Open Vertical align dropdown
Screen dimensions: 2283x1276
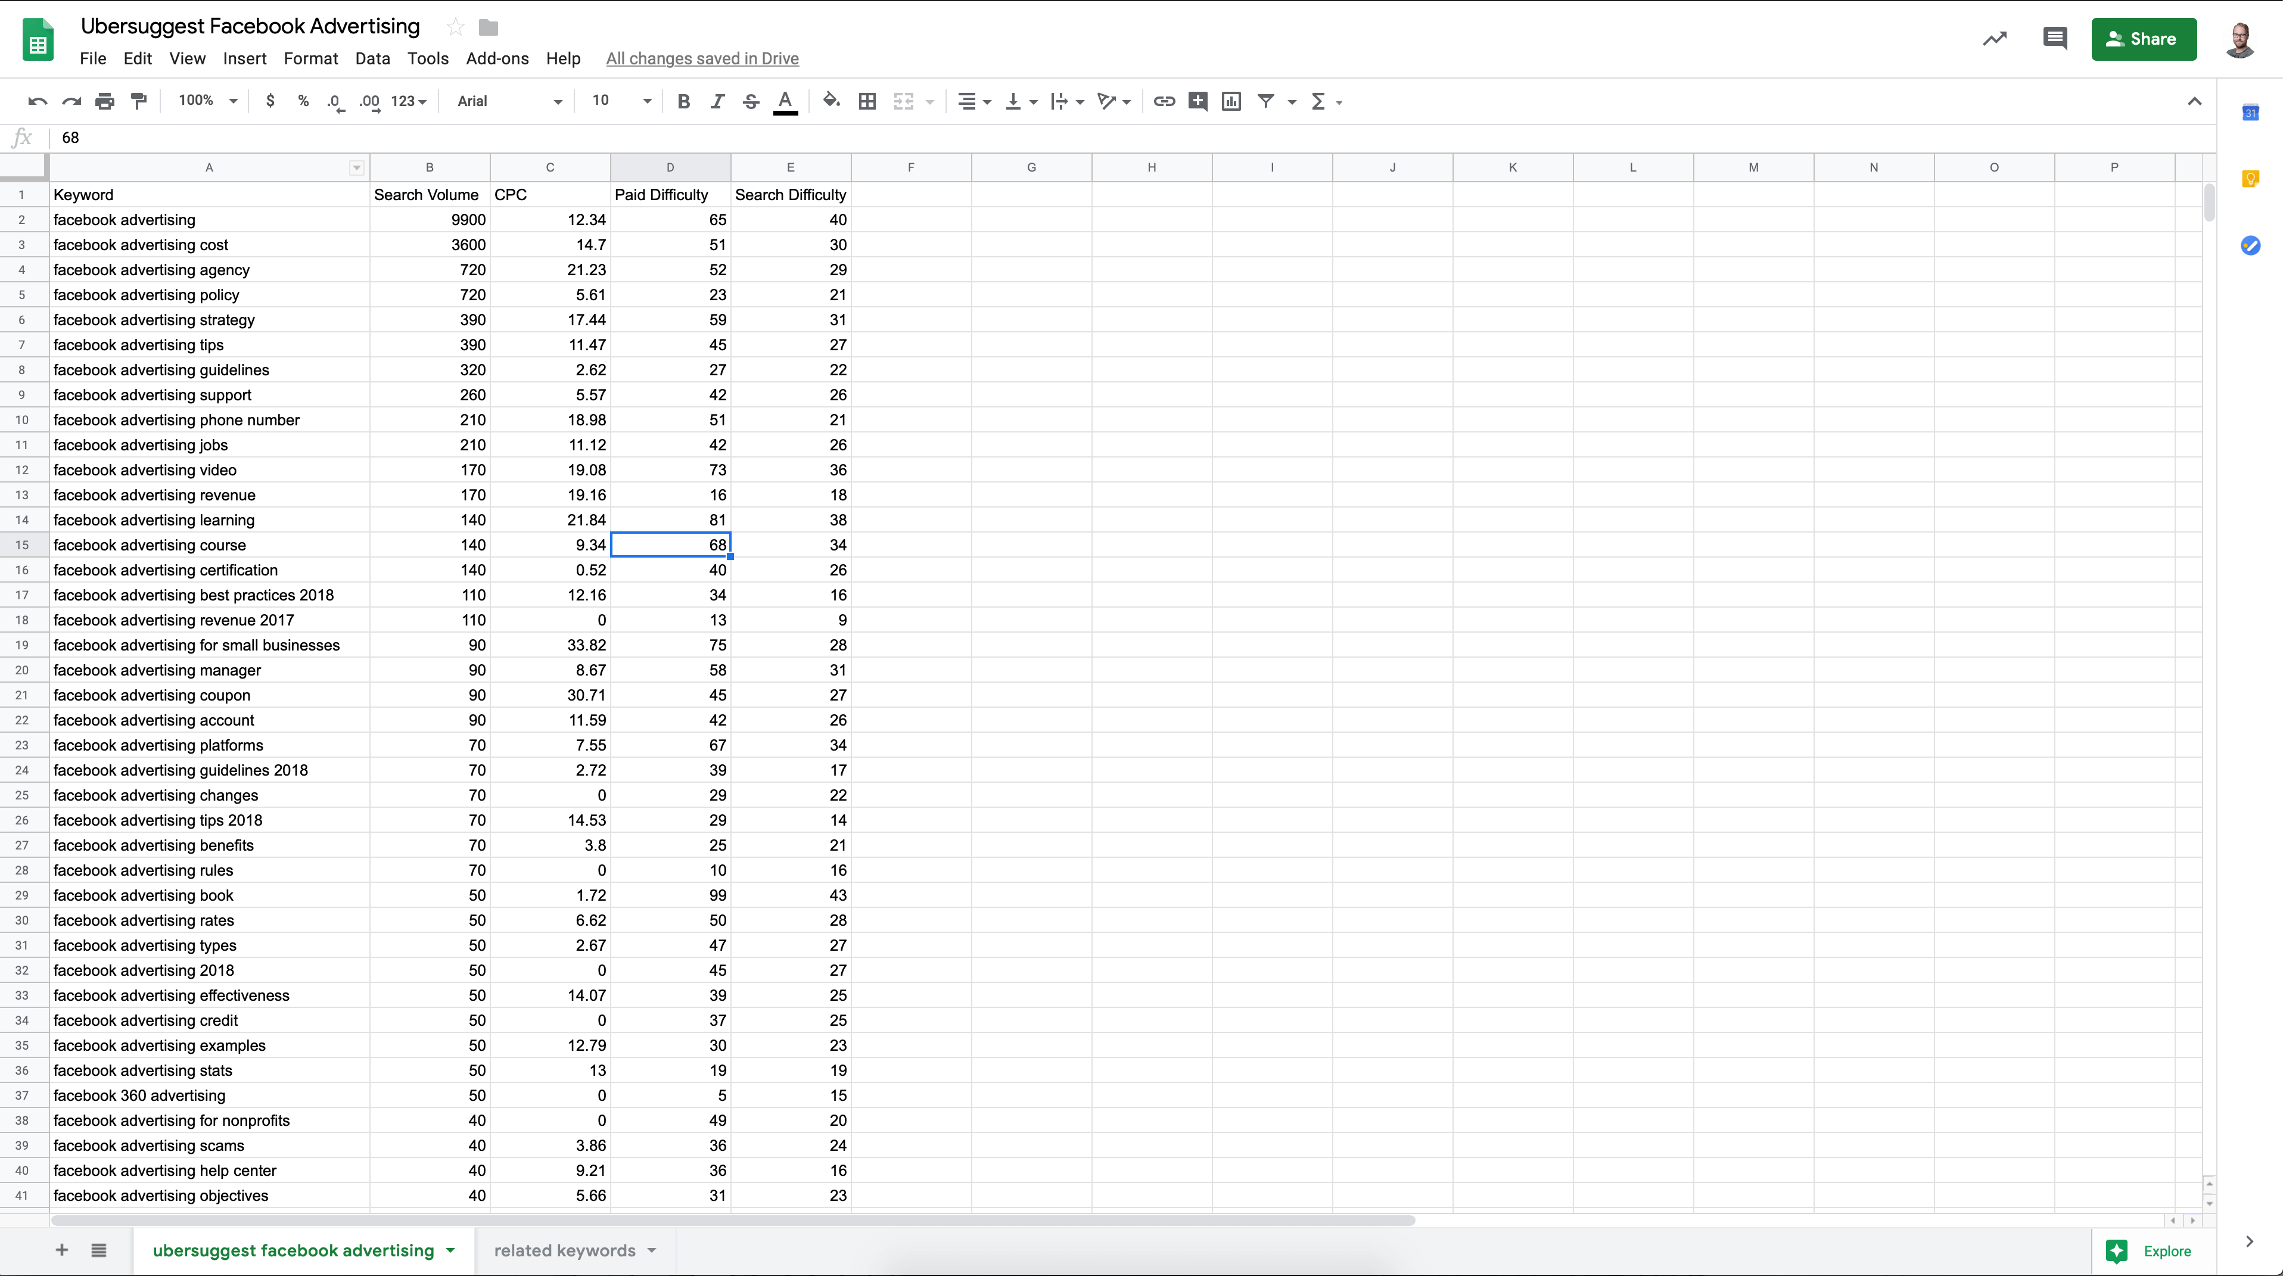1021,102
